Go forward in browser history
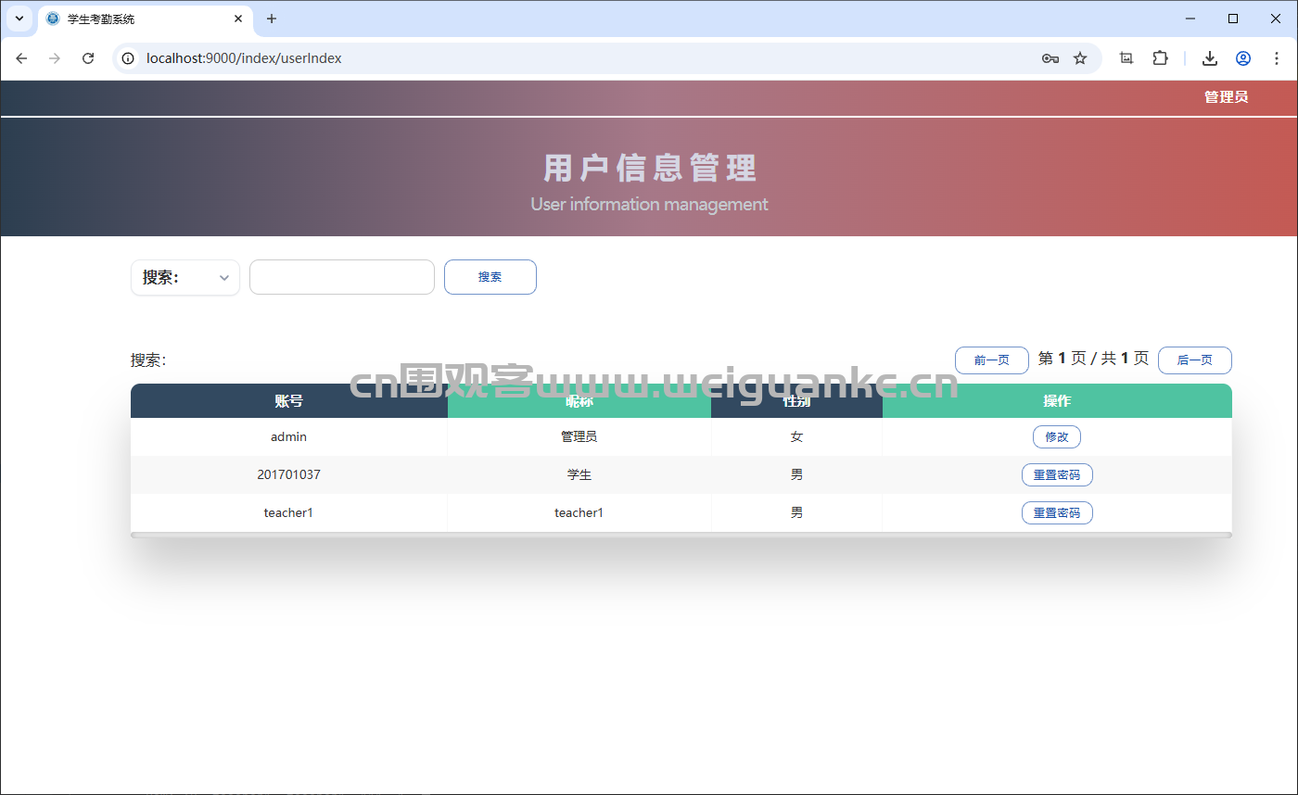 [x=55, y=58]
